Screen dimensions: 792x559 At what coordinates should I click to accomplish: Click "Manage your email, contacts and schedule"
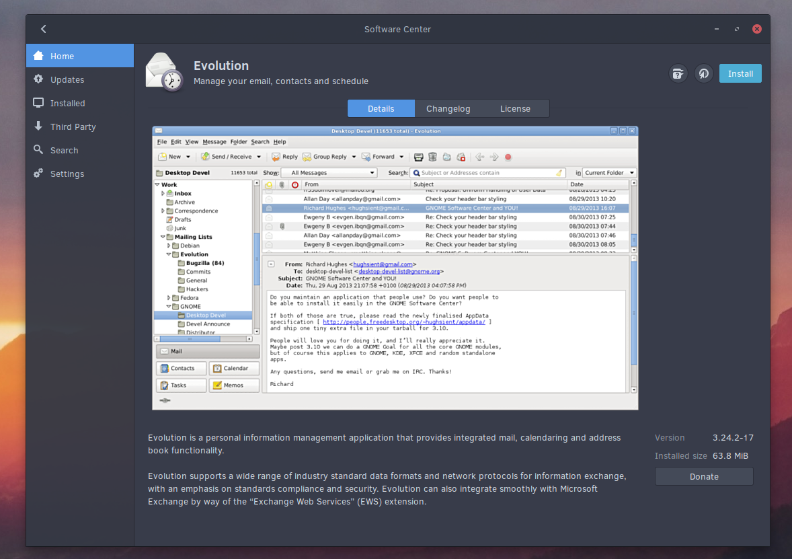click(x=281, y=81)
